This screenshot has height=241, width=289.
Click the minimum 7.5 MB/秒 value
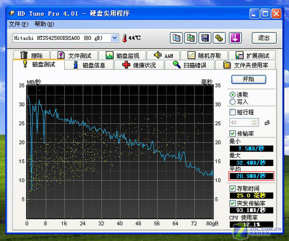(251, 149)
